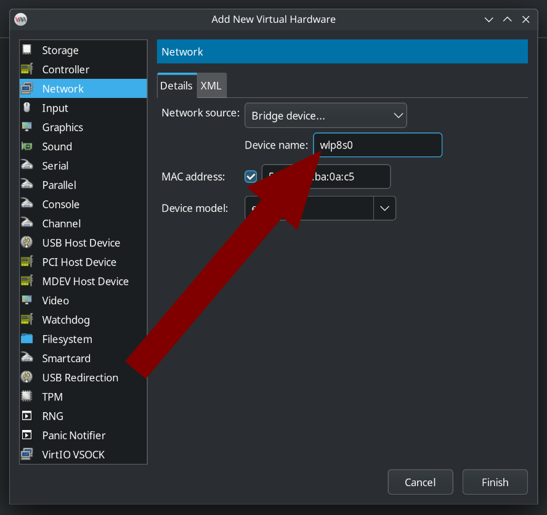Click the Channel device icon

(x=27, y=223)
